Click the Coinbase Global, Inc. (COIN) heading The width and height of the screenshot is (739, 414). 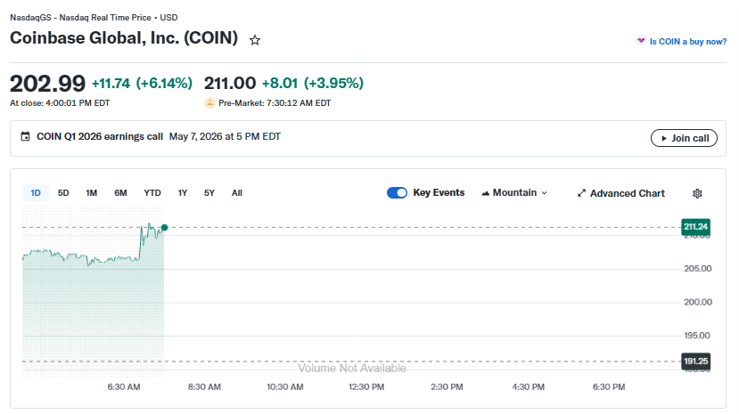(x=124, y=37)
